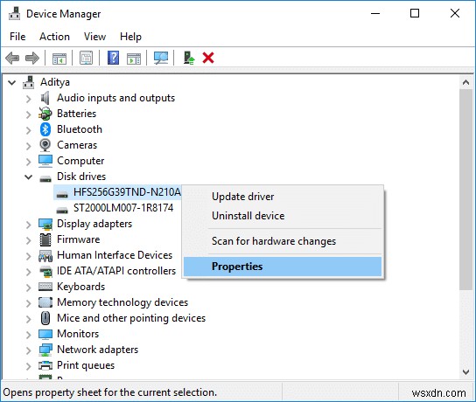Click the Keyboards category icon

click(45, 287)
